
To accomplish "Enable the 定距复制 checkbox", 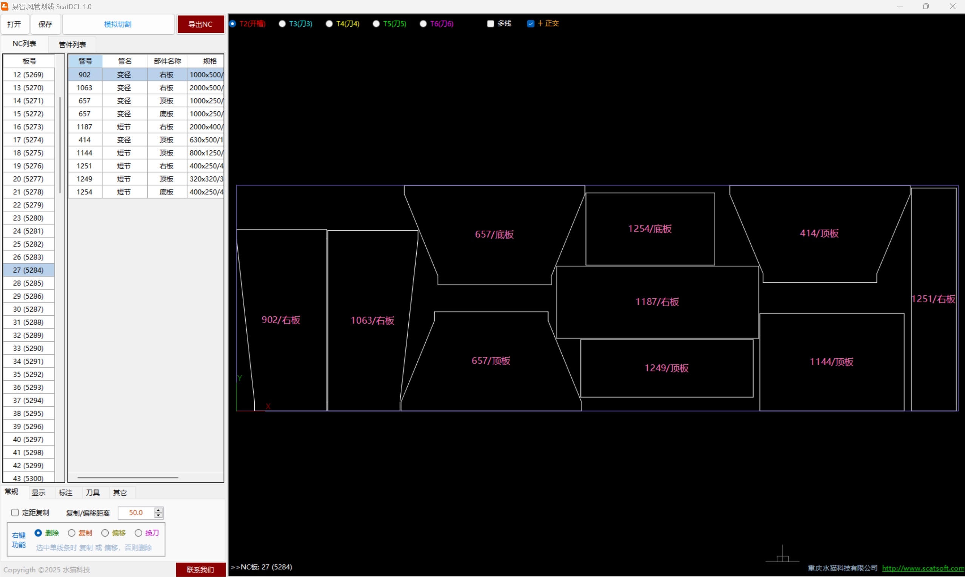I will coord(15,512).
